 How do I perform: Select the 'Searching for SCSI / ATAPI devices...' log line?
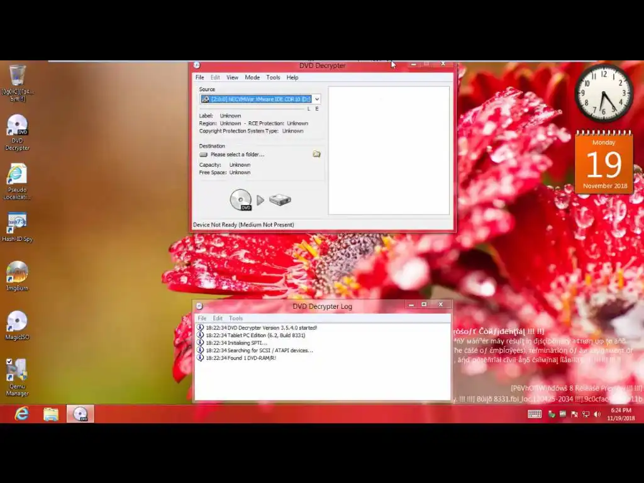tap(259, 350)
